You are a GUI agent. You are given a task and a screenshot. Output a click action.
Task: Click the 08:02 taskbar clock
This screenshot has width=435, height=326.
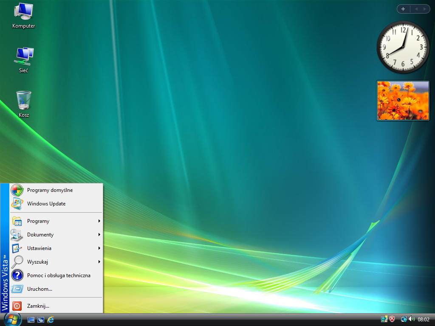424,320
